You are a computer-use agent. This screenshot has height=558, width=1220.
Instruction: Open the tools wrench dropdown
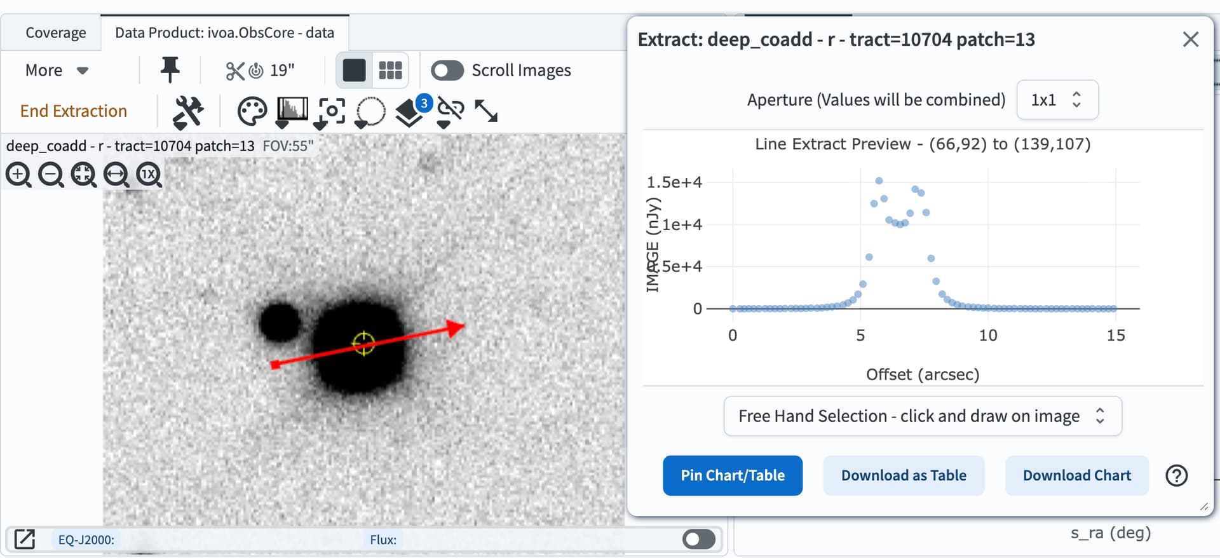pyautogui.click(x=188, y=112)
